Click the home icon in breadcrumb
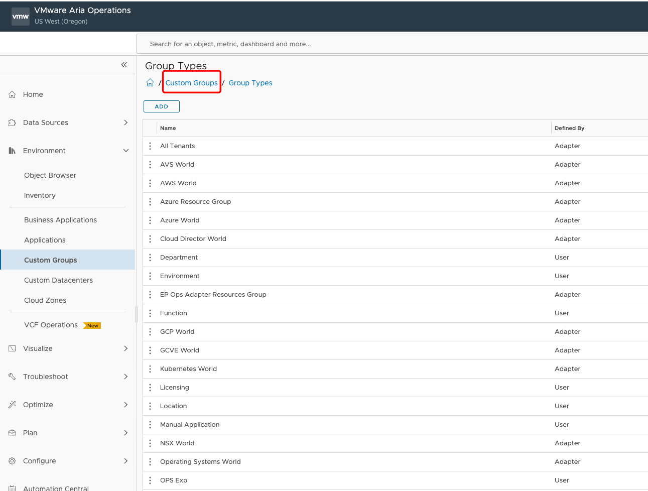648x491 pixels. tap(150, 83)
